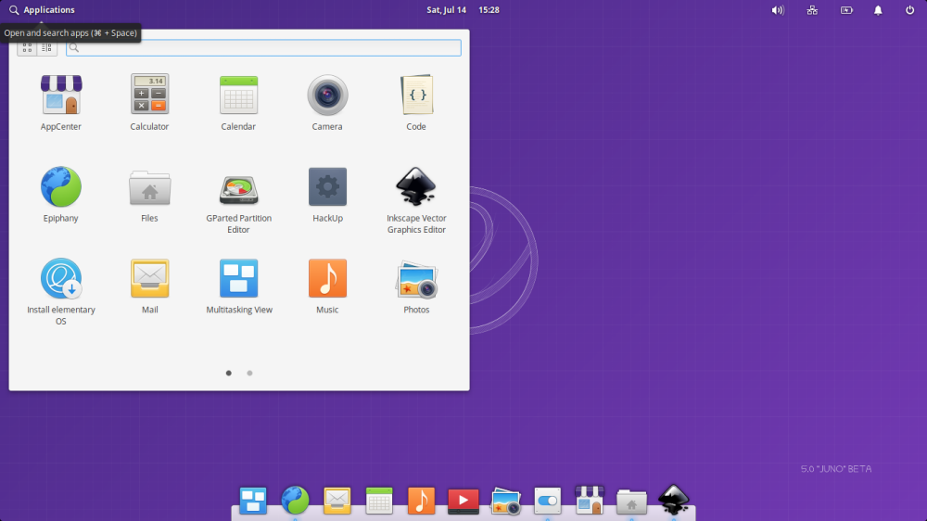927x521 pixels.
Task: Switch launcher to grid view
Action: coord(27,48)
